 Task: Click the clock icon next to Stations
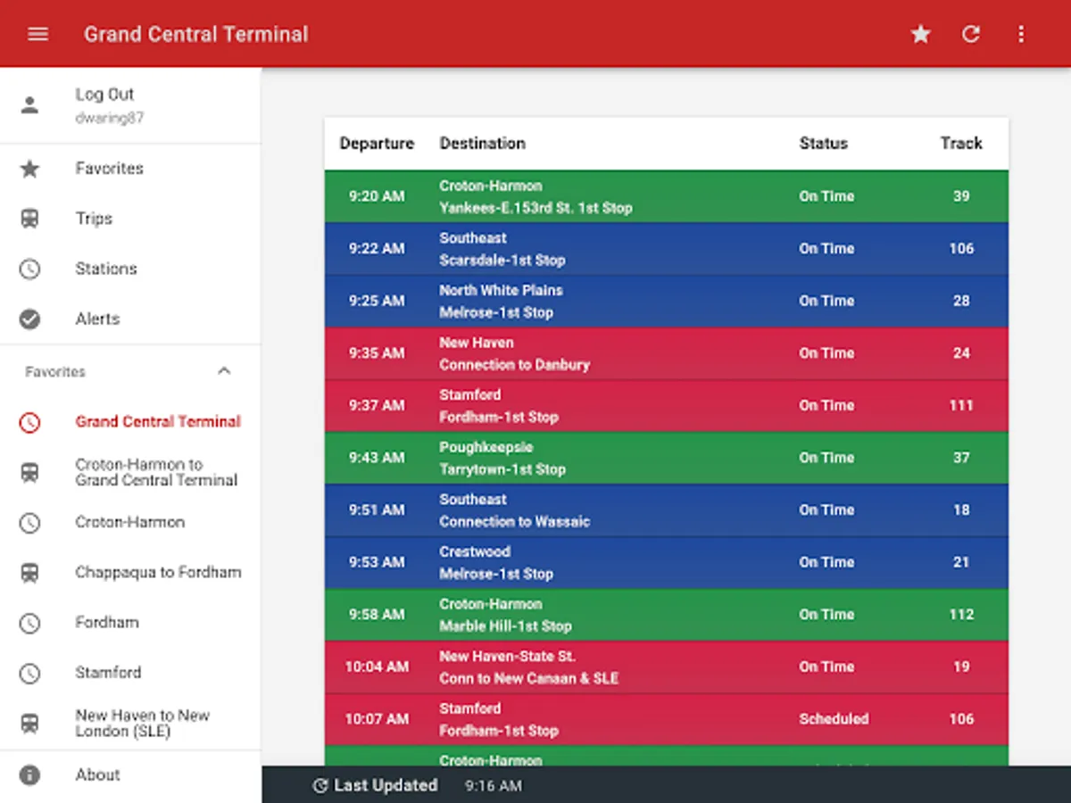(x=29, y=269)
